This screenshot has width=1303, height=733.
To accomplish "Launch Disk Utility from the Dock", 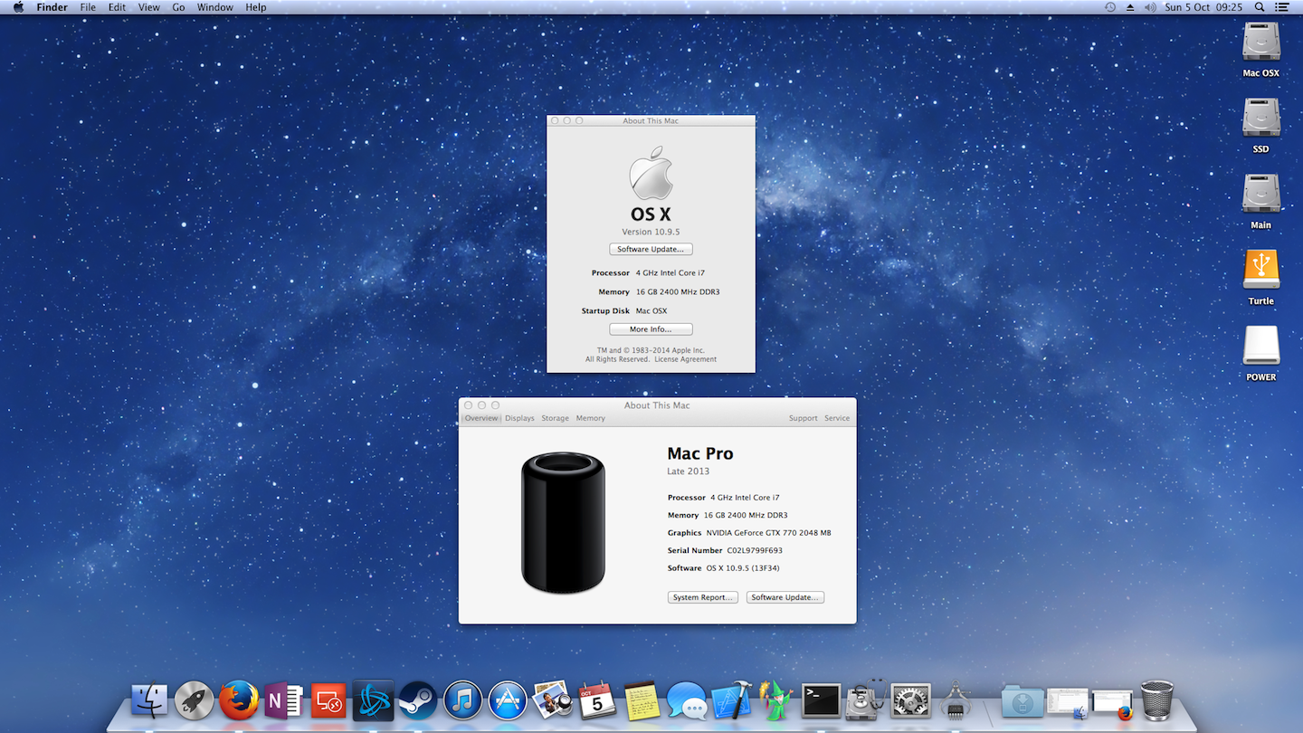I will click(x=865, y=701).
